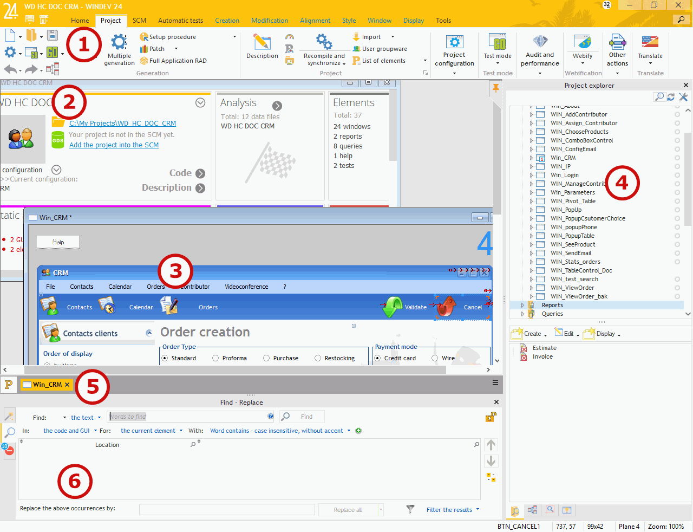Viewport: 693px width, 532px height.
Task: Select the Purchase radio button
Action: tap(266, 358)
